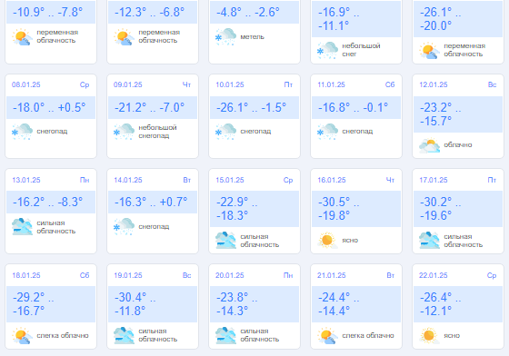Image resolution: width=509 pixels, height=356 pixels.
Task: Click the temperature -16.3° .. +0.7°
Action: click(151, 202)
